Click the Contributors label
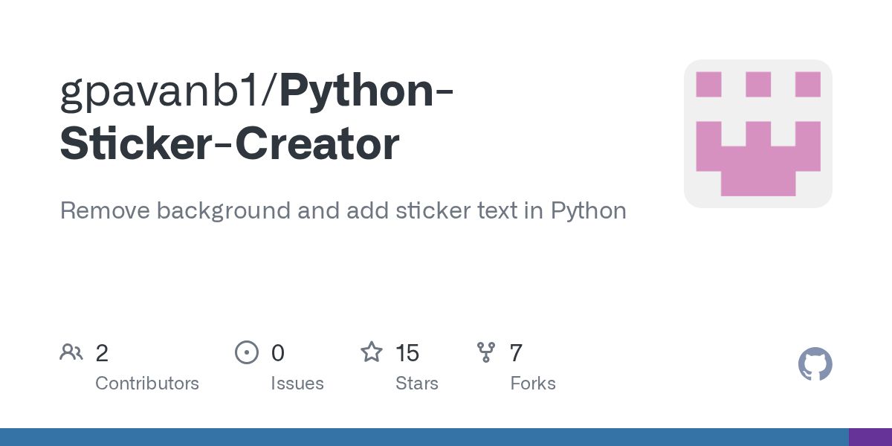Screen dimensions: 892x446 [x=147, y=384]
